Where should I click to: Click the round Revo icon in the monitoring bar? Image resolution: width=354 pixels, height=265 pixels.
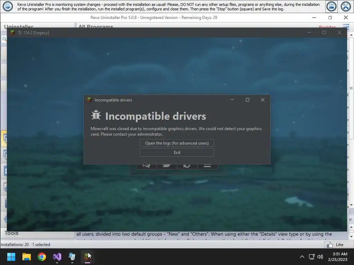click(x=8, y=6)
